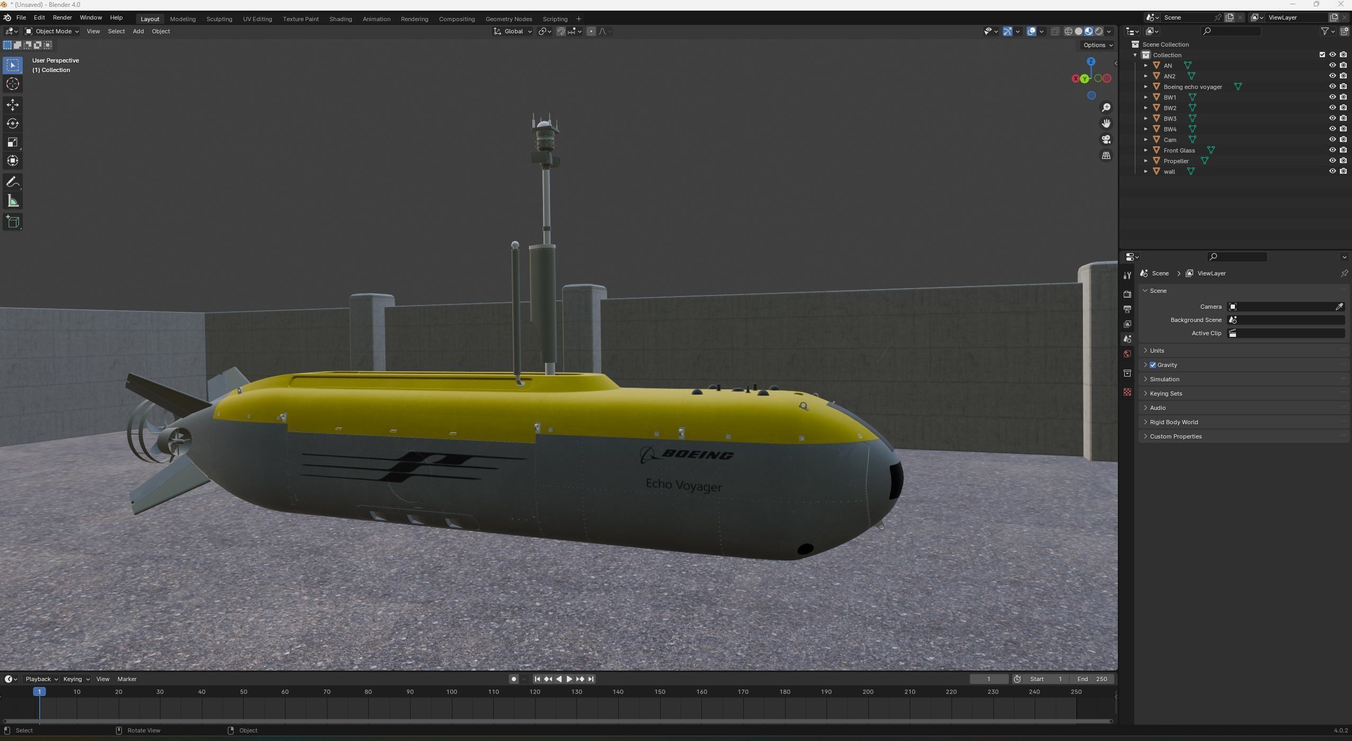Viewport: 1352px width, 741px height.
Task: Open the Texture properties tab
Action: tap(1127, 392)
